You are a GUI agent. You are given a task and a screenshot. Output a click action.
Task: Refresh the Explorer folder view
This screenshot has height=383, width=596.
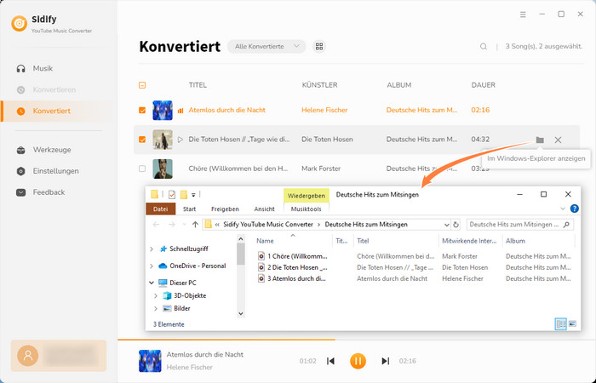(x=456, y=225)
